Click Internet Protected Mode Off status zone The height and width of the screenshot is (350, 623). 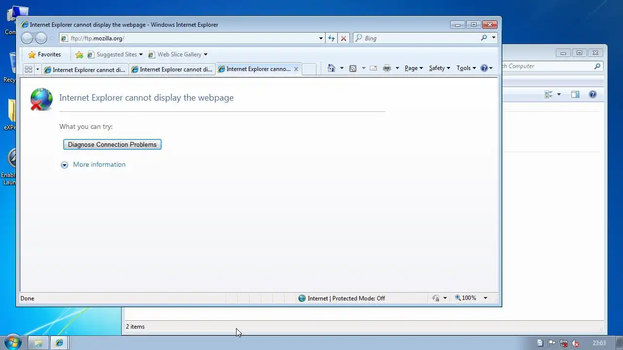[x=342, y=298]
